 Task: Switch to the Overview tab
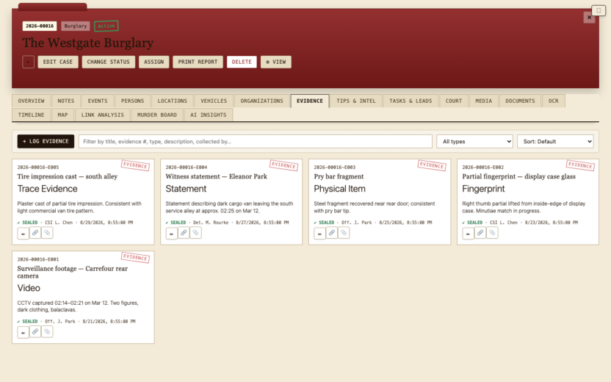point(31,101)
